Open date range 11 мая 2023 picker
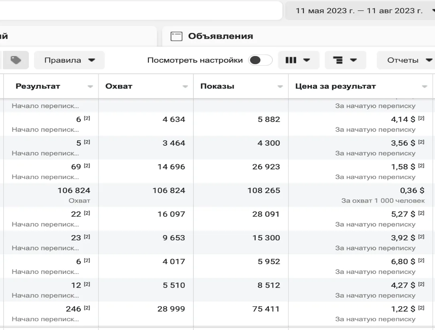This screenshot has height=330, width=435. pyautogui.click(x=360, y=10)
